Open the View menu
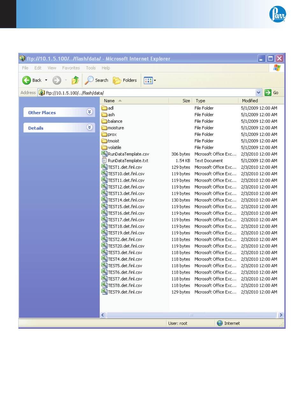Screen dimensions: 304x393 pyautogui.click(x=52, y=68)
